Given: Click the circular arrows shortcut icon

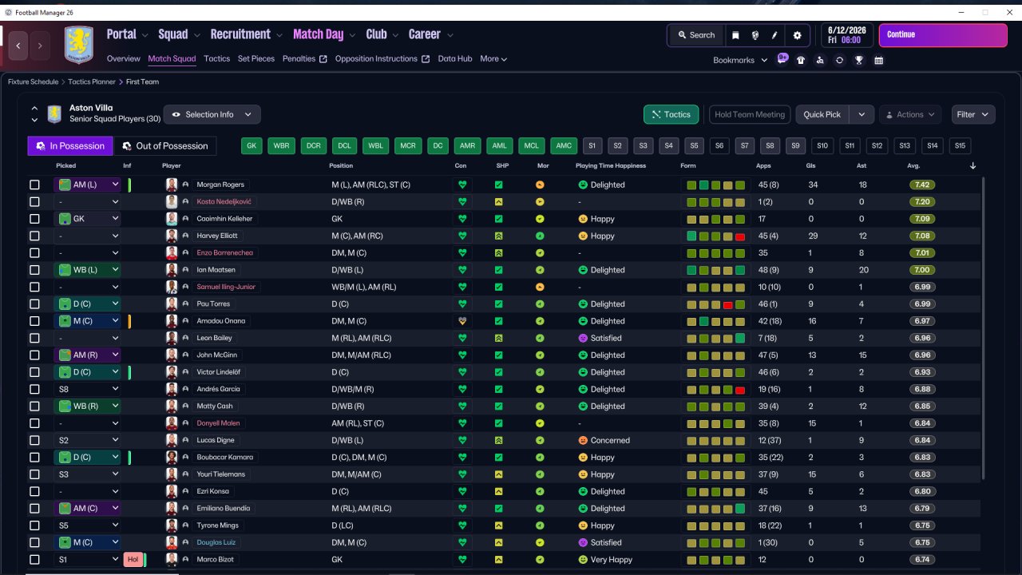Looking at the screenshot, I should pyautogui.click(x=839, y=60).
